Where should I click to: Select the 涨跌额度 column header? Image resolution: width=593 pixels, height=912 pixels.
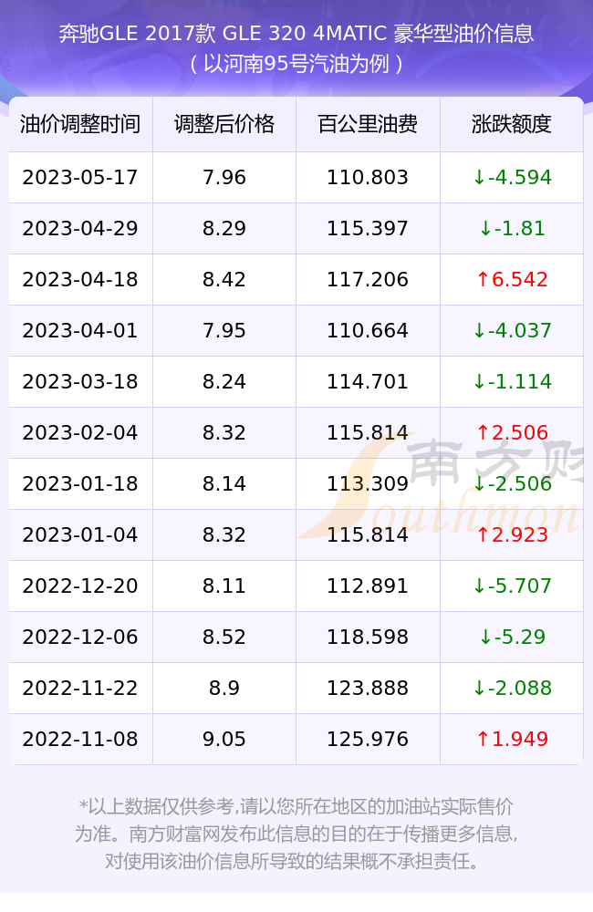pos(512,124)
